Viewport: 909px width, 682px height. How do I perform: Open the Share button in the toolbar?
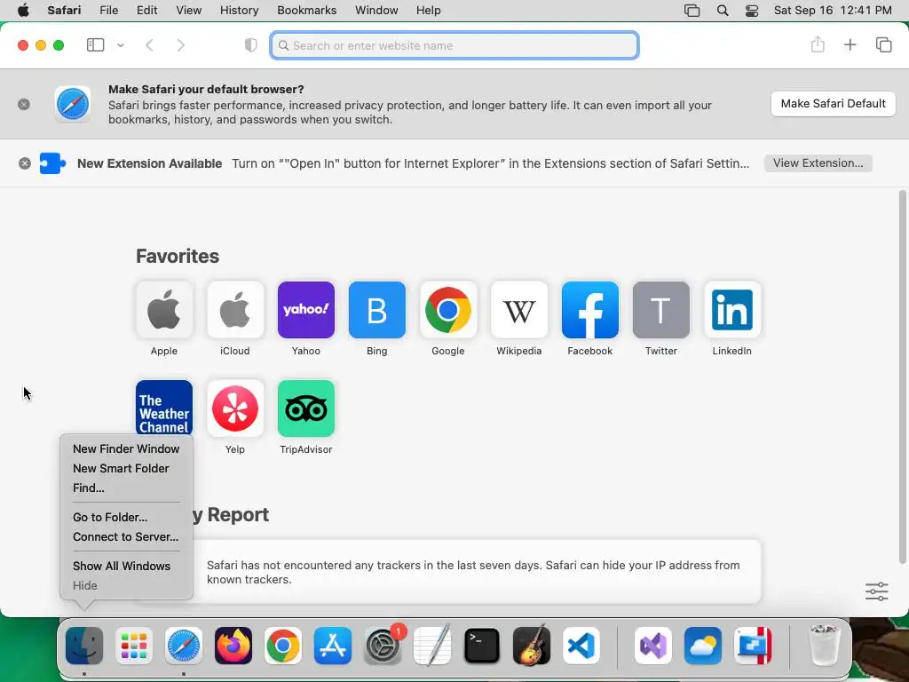[818, 44]
